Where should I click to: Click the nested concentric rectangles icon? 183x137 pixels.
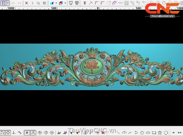pyautogui.click(x=127, y=3)
